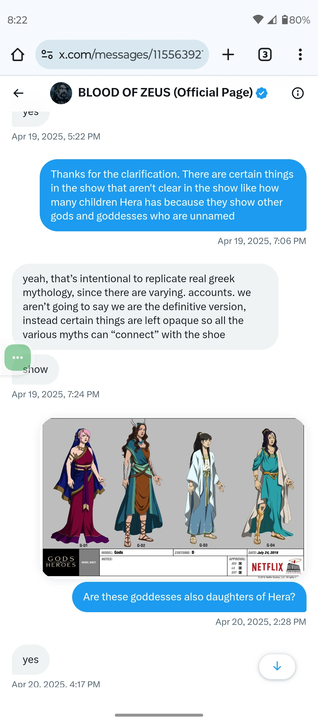Open site info icon in address bar

tap(47, 54)
